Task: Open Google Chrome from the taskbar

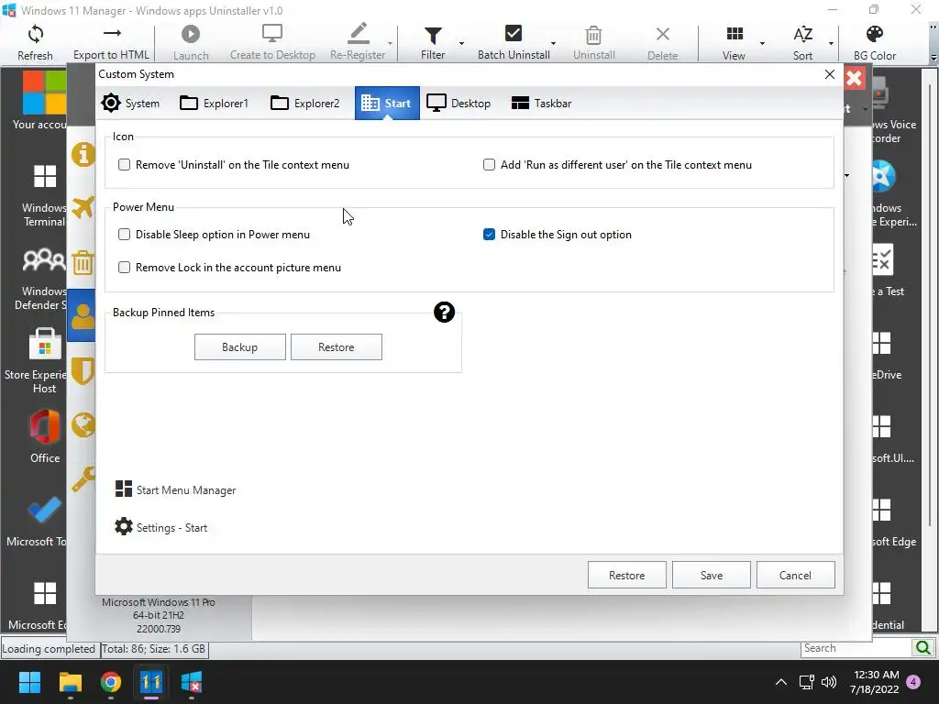Action: 111,682
